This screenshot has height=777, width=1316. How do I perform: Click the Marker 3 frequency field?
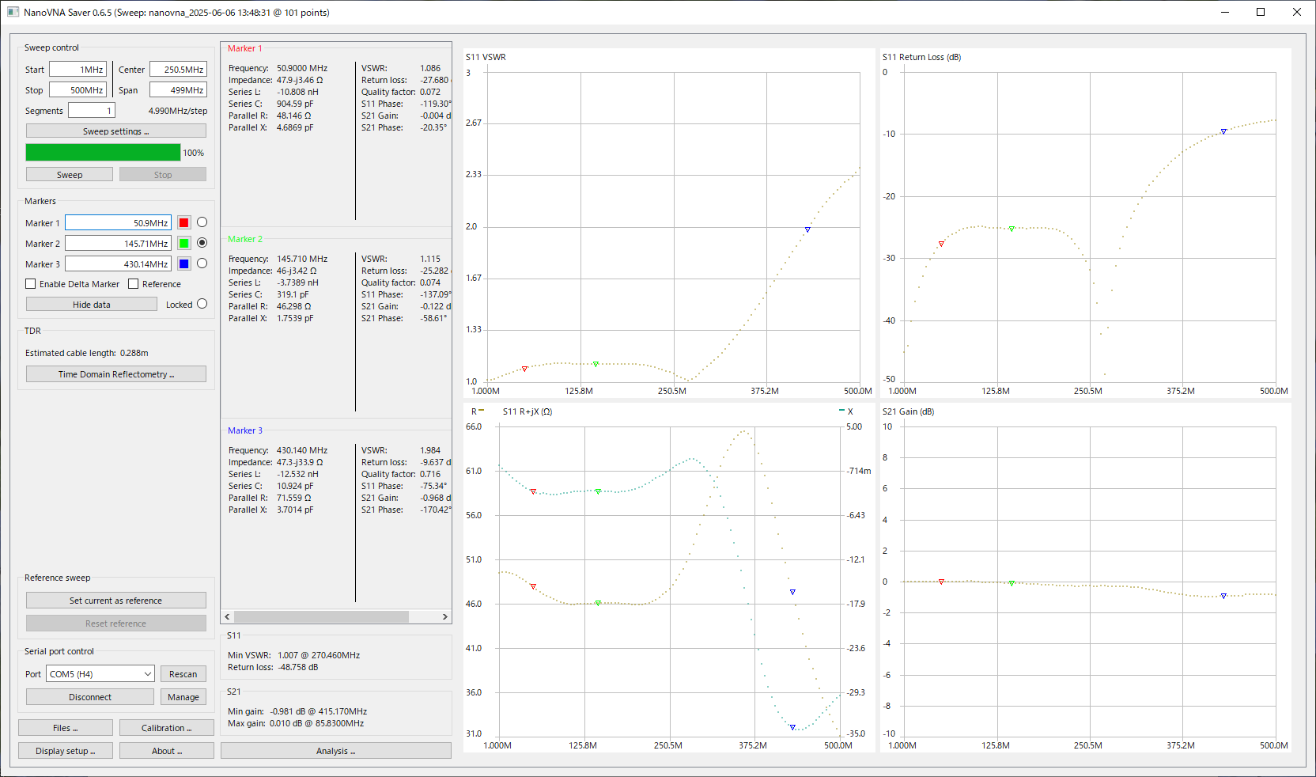[119, 264]
